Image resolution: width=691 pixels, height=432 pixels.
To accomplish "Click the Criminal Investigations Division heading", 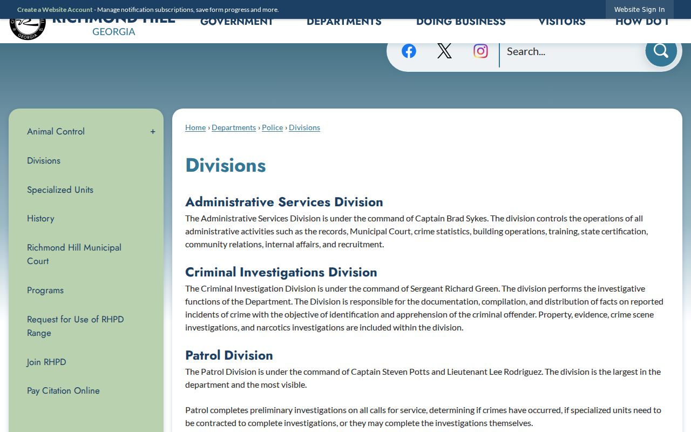I will pos(281,272).
